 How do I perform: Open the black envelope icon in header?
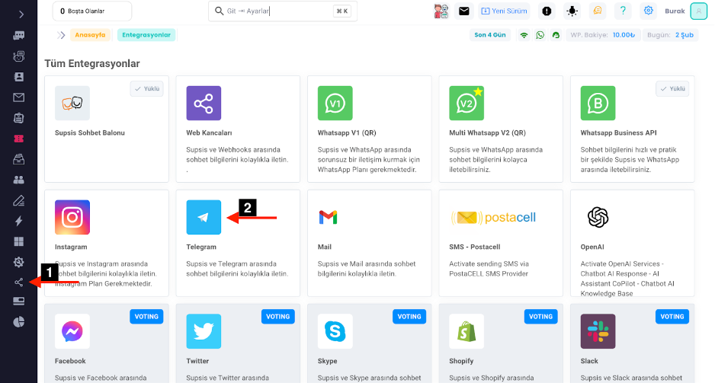463,11
